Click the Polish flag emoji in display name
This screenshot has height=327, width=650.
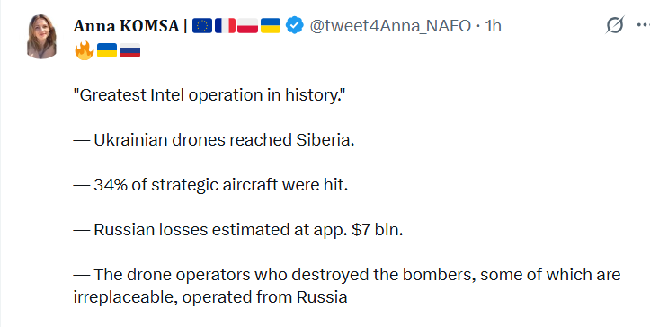(247, 26)
